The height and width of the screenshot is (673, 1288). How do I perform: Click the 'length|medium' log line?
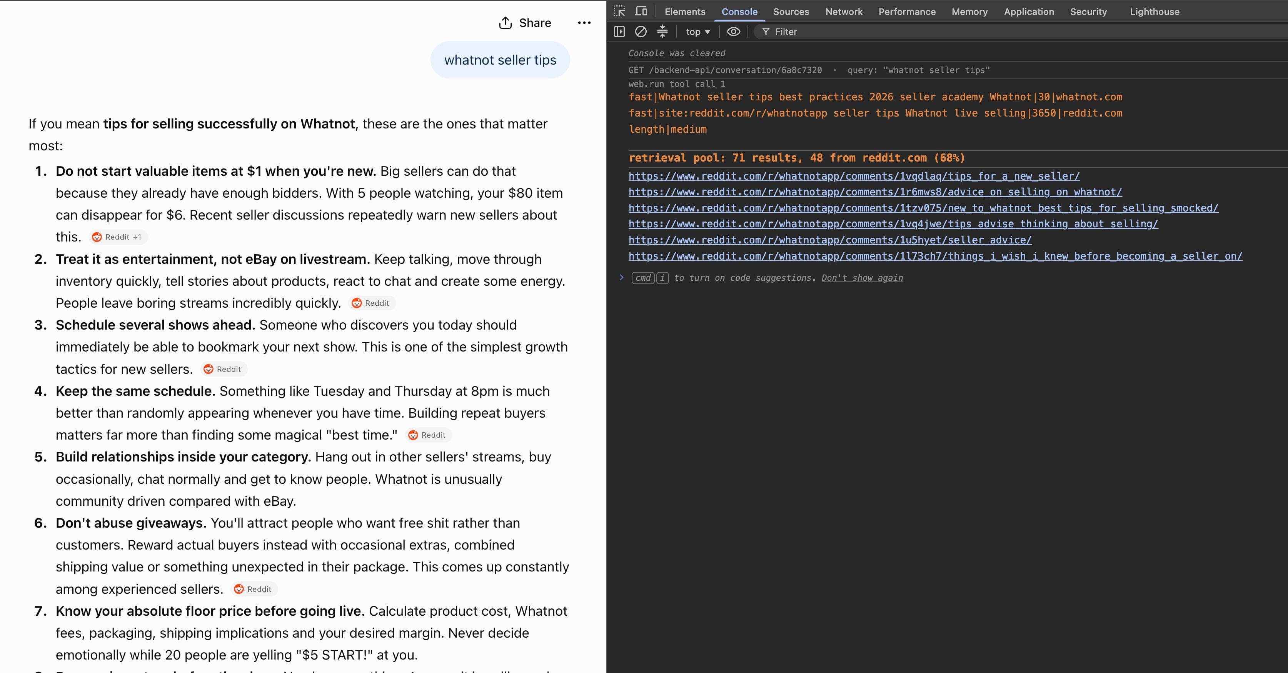[x=667, y=129]
